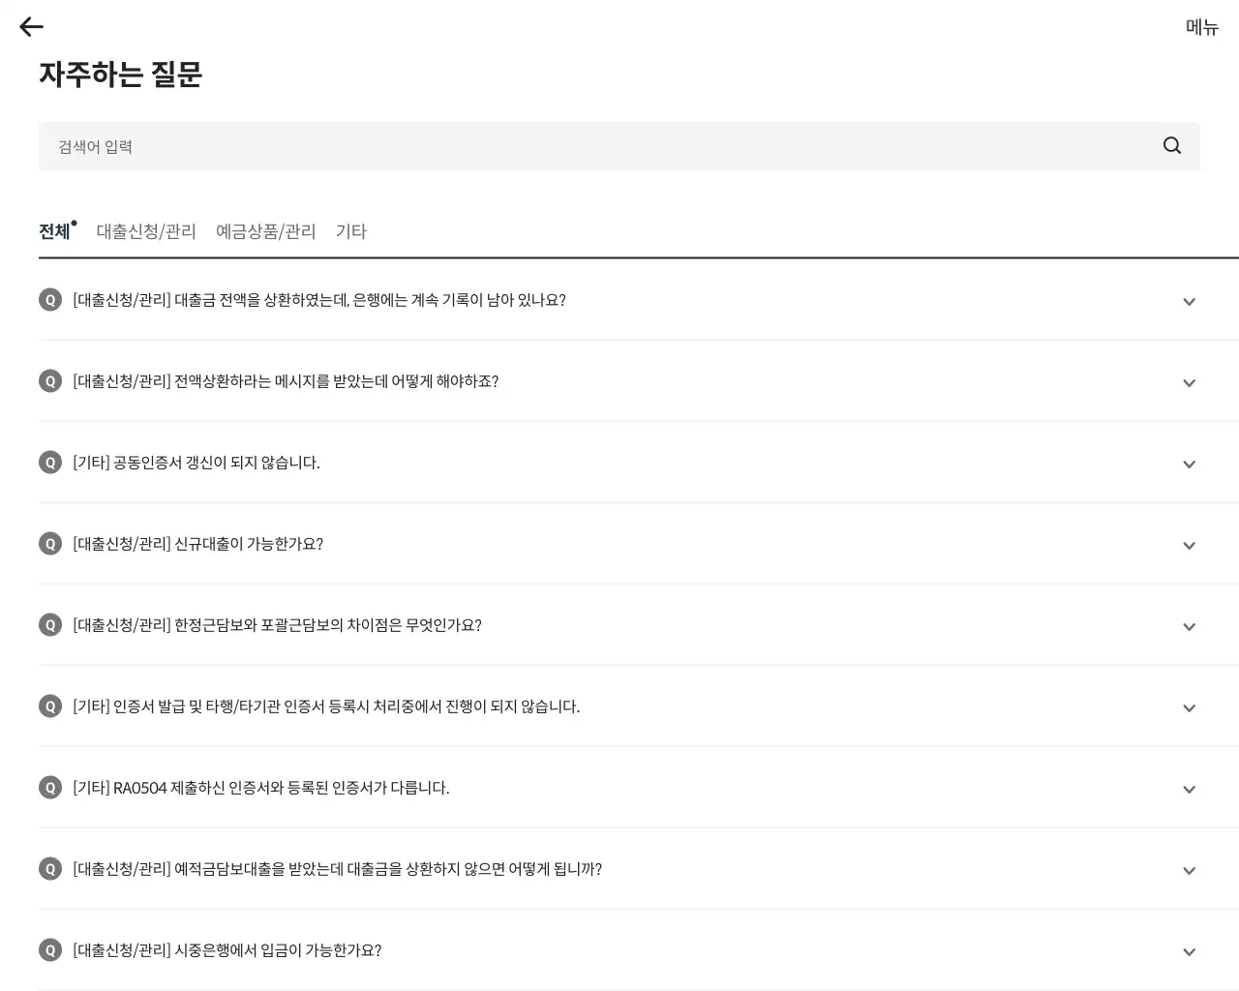Open question 한정근담보와 포괄근담보의 차이점은 무엇인가요?

pos(278,625)
